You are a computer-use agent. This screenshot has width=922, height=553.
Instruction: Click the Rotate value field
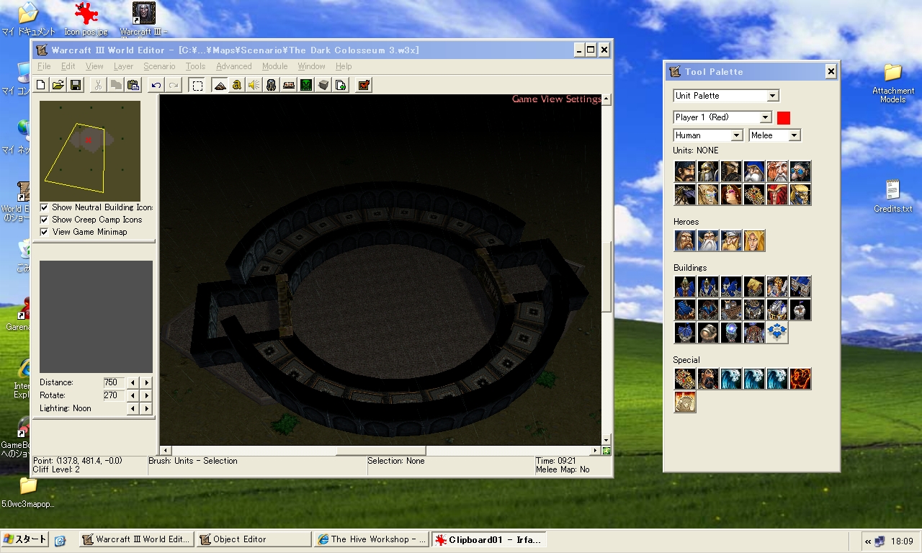pos(114,395)
